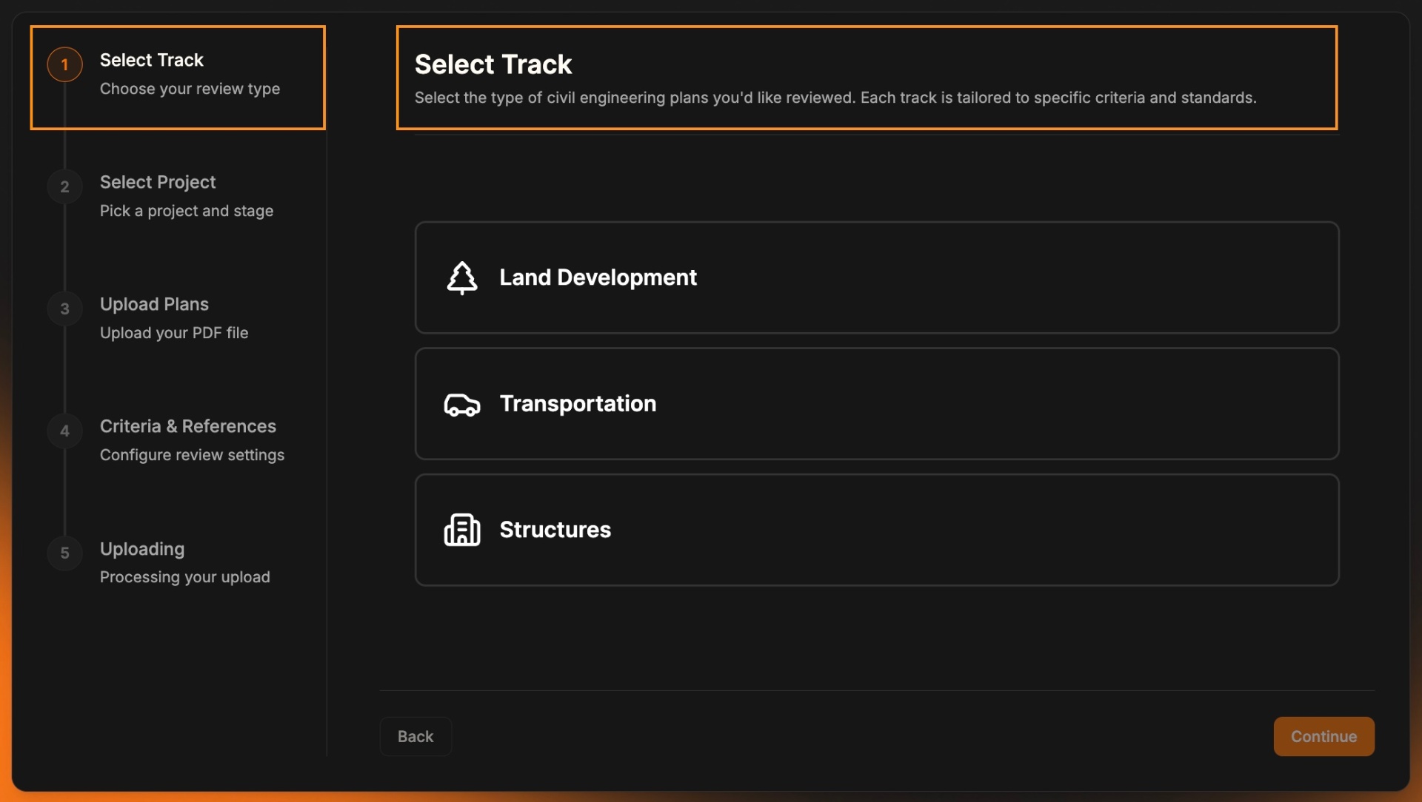1422x802 pixels.
Task: Click 'Processing your upload' text
Action: click(x=185, y=577)
